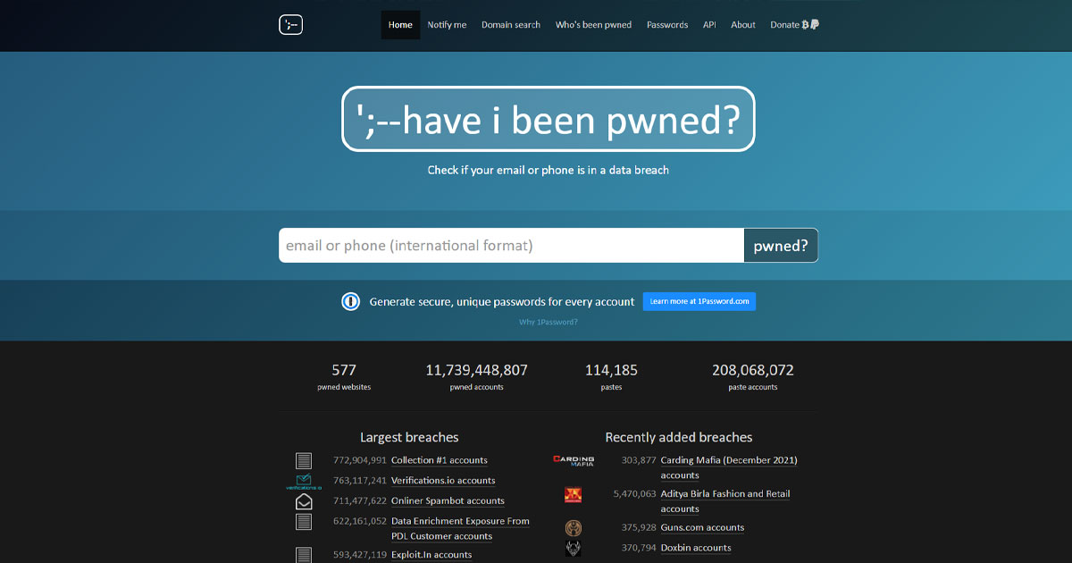
Task: Click Learn more at 1Password.com button
Action: 699,302
